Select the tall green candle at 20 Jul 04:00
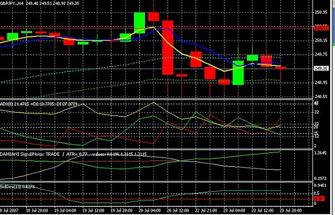Screen dimensions: 335x215 [139, 23]
